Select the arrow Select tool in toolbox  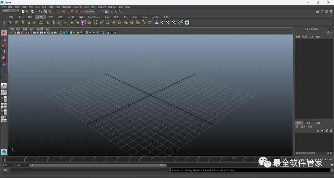pyautogui.click(x=4, y=33)
